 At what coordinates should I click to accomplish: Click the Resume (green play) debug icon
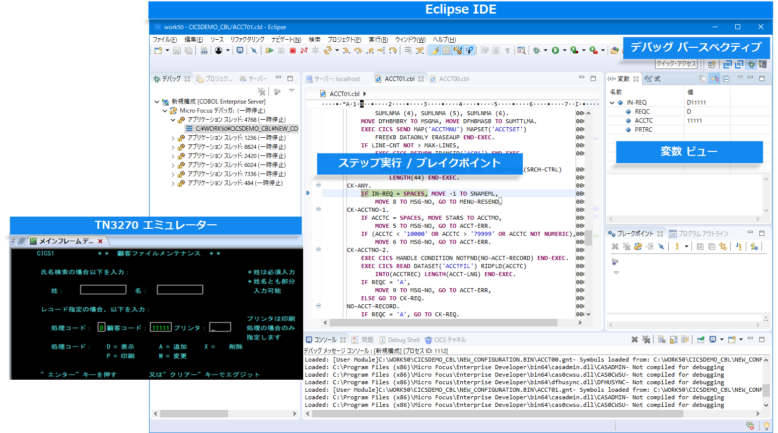(269, 50)
